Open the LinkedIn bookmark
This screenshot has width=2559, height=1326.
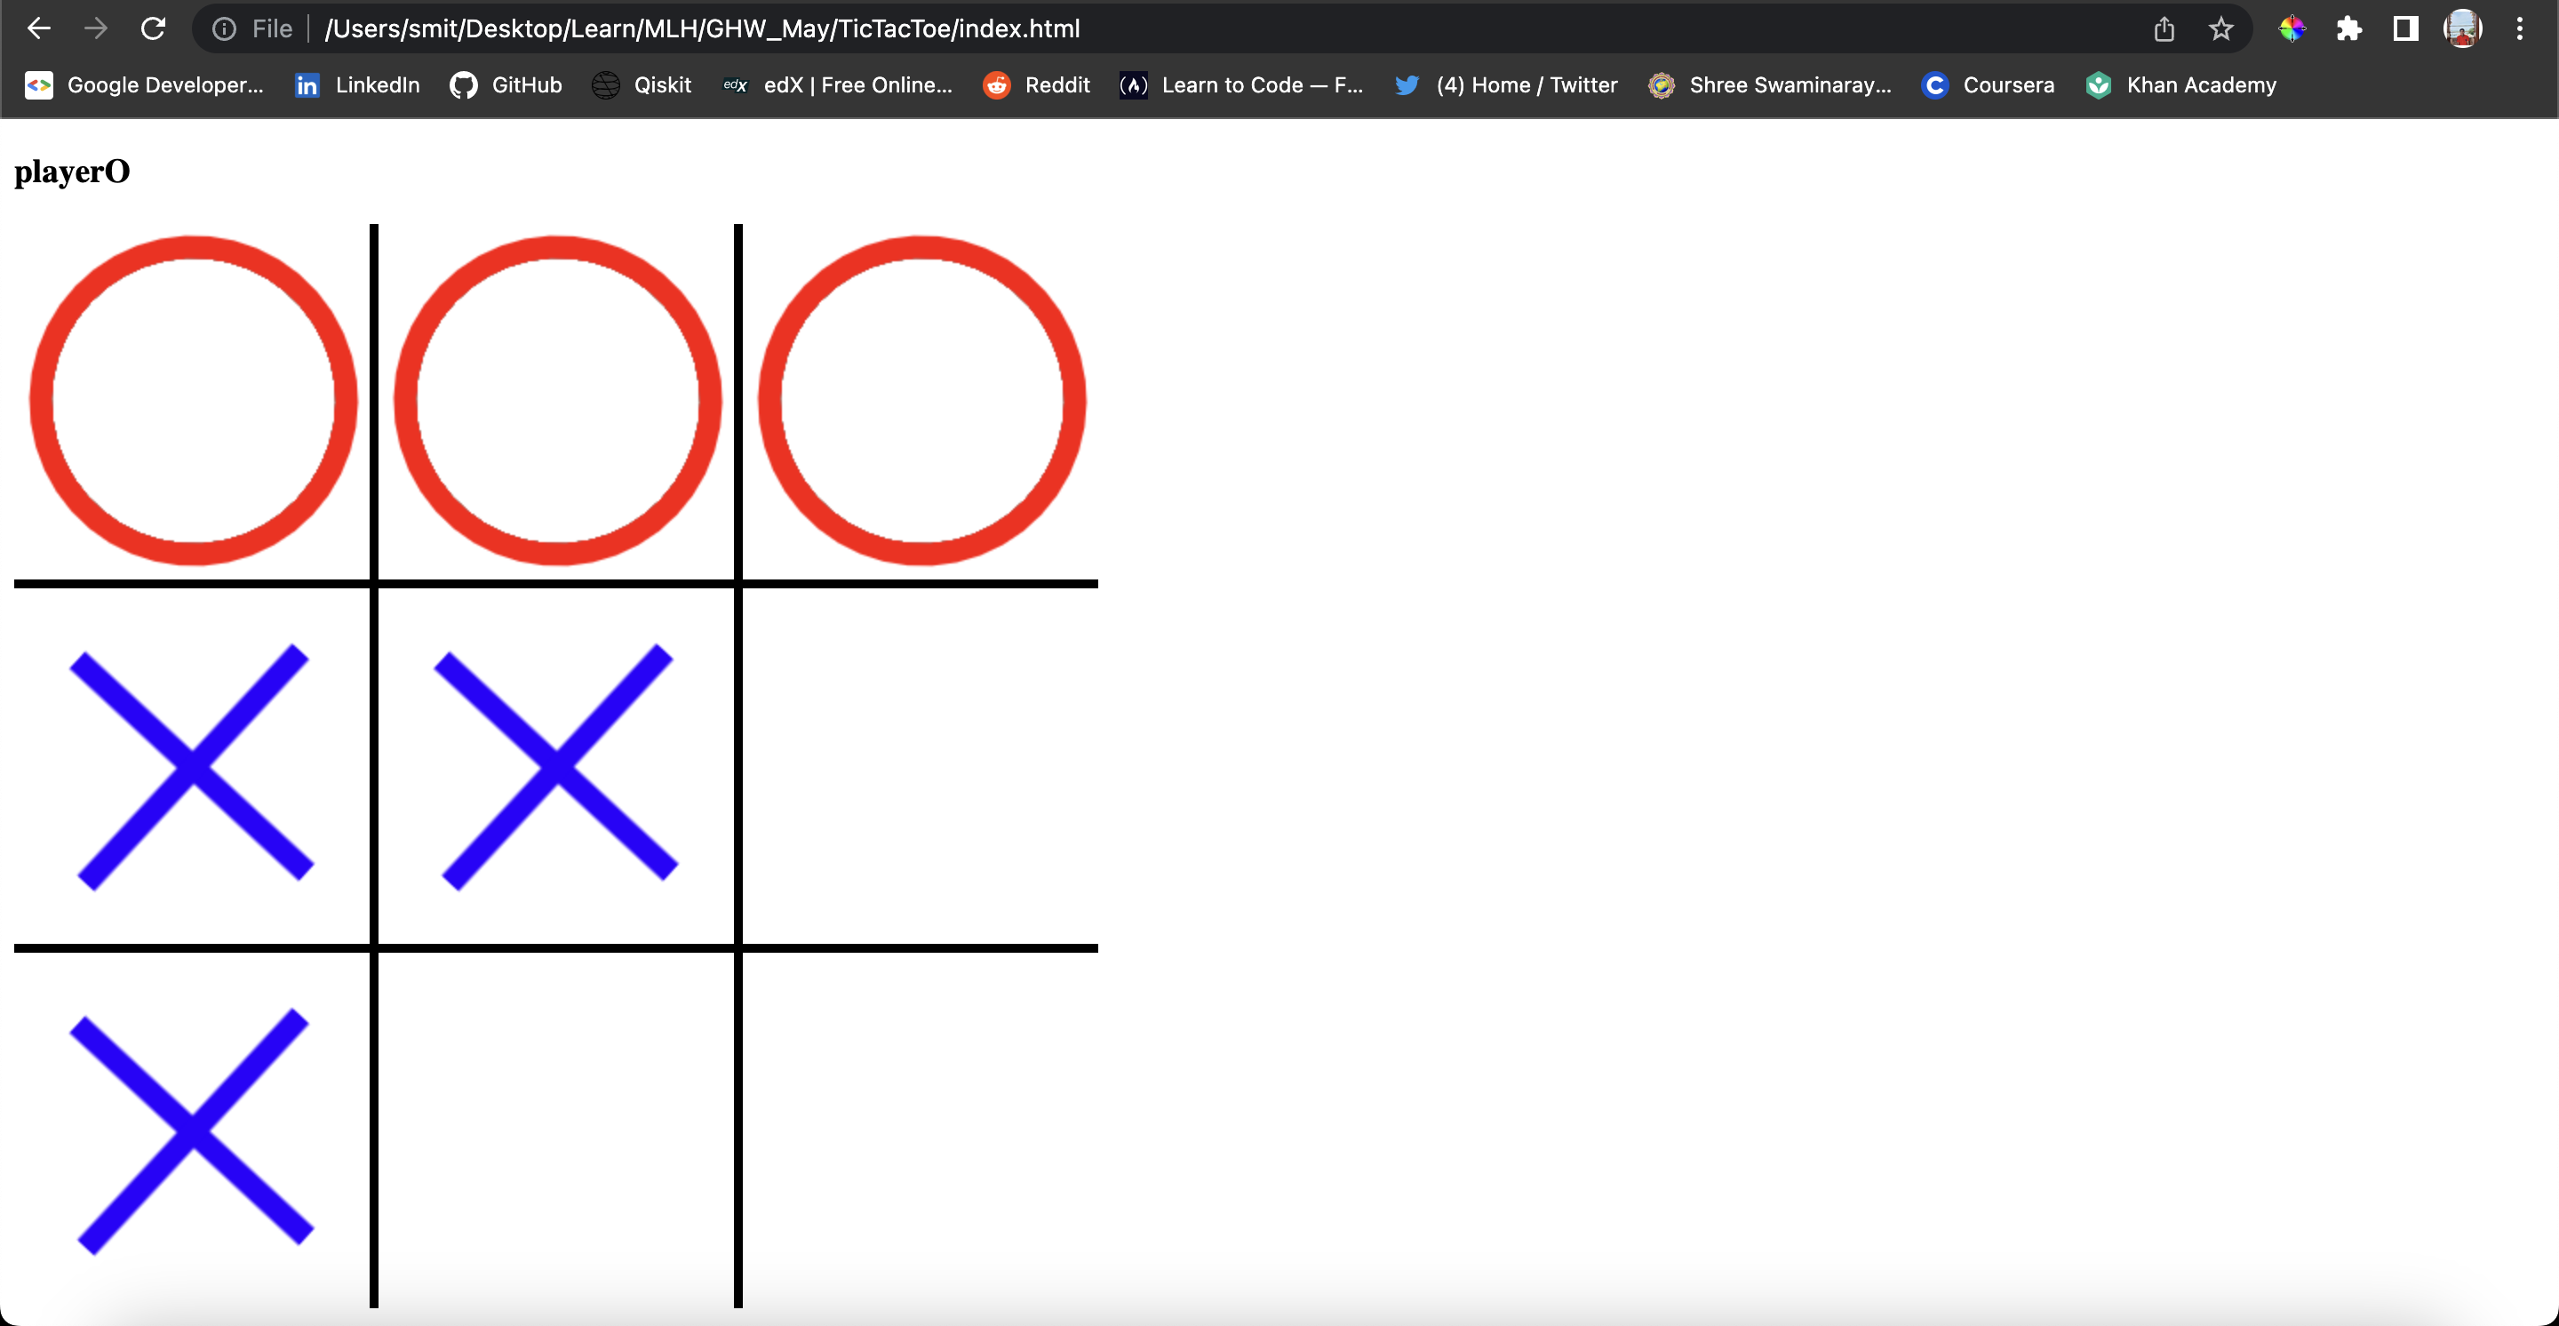point(355,85)
